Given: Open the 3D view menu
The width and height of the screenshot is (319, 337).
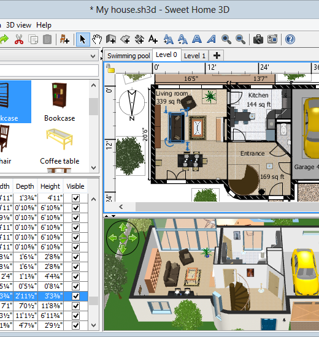Looking at the screenshot, I should coord(18,25).
